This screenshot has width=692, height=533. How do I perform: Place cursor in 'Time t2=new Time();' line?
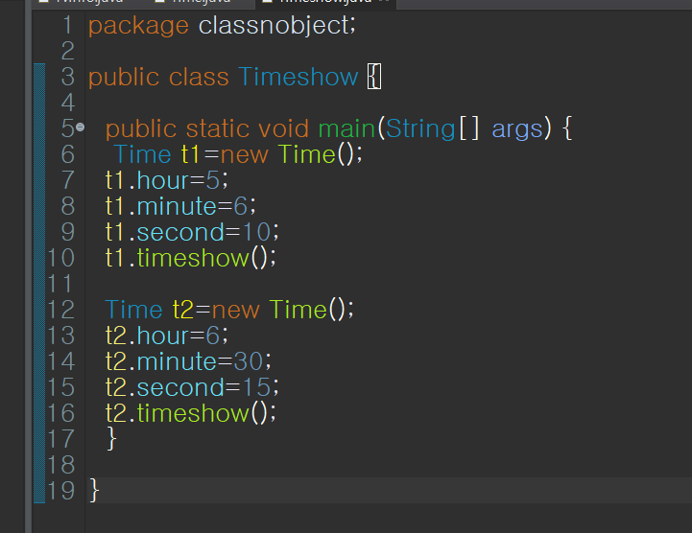click(229, 310)
